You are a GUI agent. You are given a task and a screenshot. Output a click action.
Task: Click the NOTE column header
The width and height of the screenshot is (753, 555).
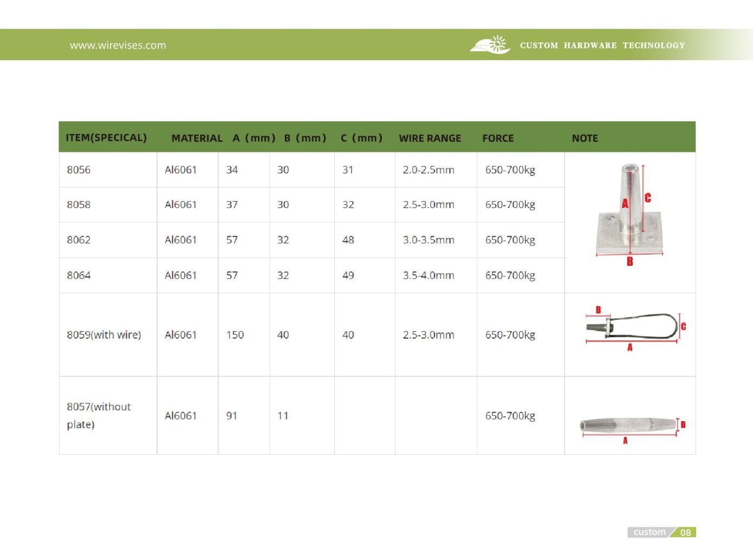pos(585,138)
